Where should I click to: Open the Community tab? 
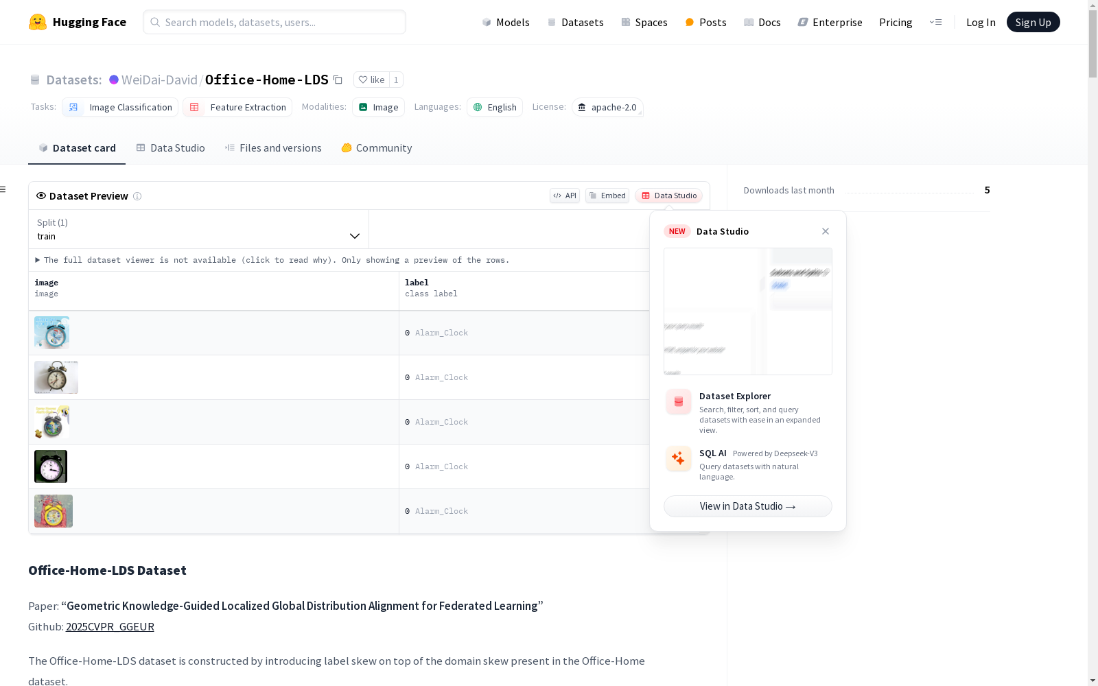[x=377, y=148]
